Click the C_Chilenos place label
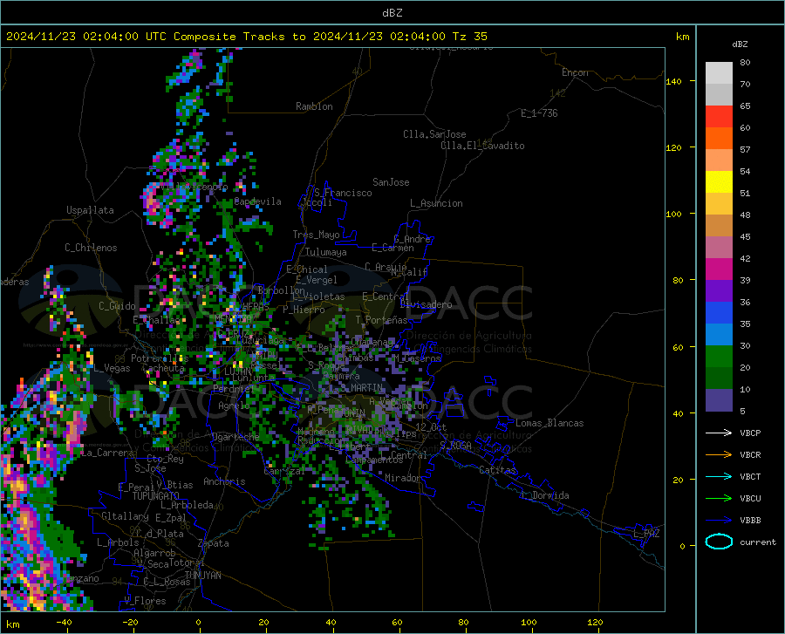 click(x=91, y=248)
